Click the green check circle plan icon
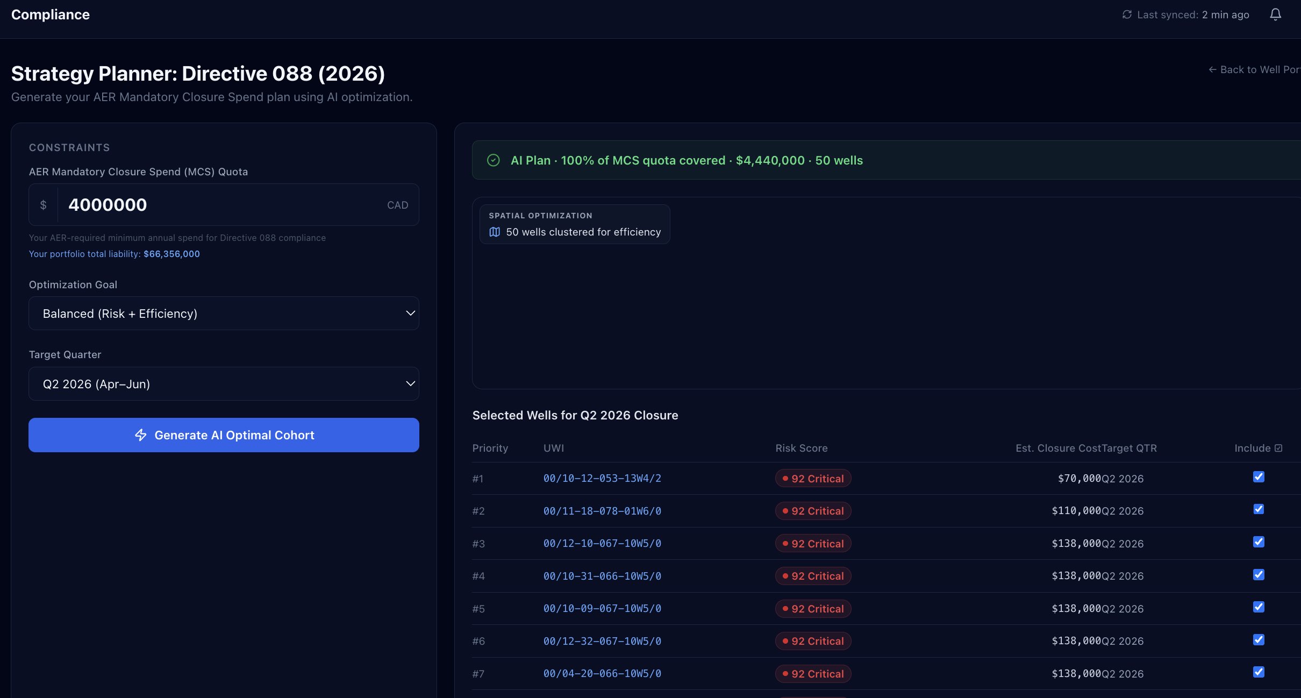This screenshot has height=698, width=1301. point(493,160)
